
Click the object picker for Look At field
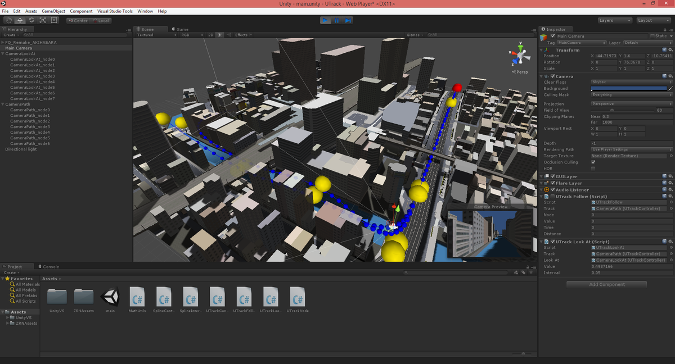click(670, 260)
